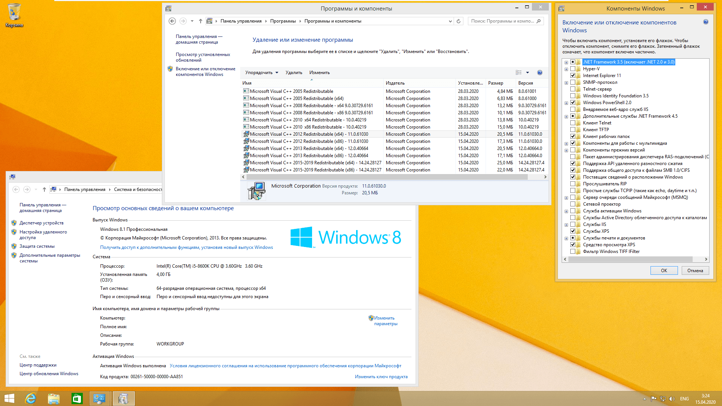Toggle the .NET Framework 3.5 checkbox
This screenshot has height=406, width=722.
click(573, 62)
